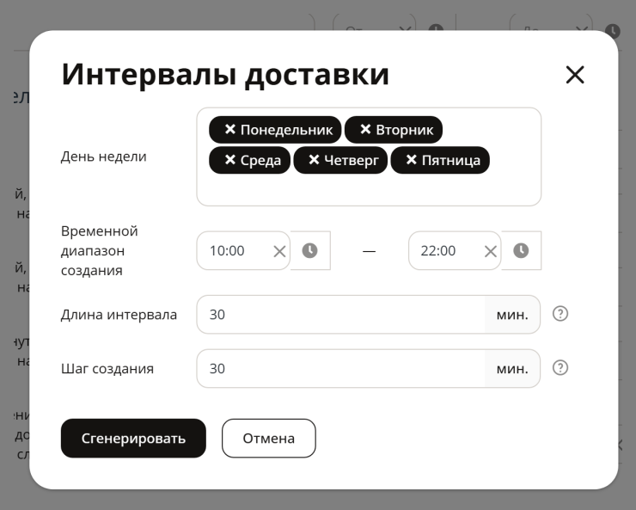Close the Интервалы доставки dialog
Viewport: 636px width, 510px height.
(x=575, y=75)
